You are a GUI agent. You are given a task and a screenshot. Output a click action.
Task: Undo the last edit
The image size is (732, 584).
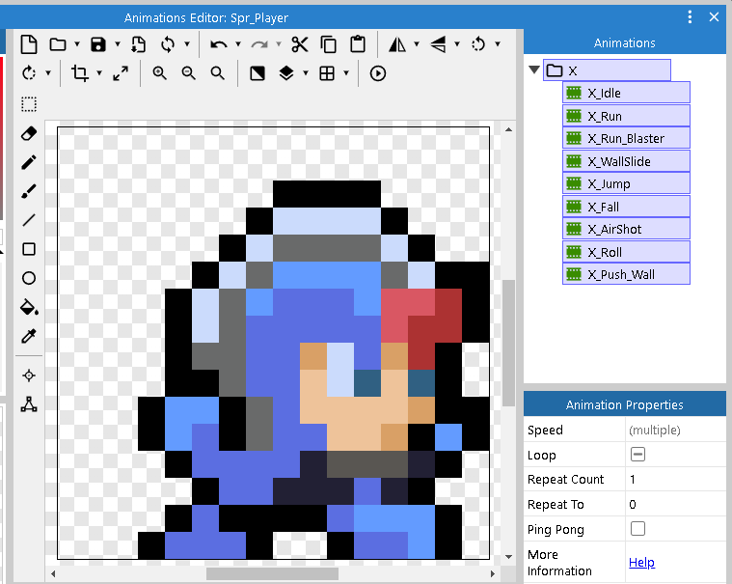click(219, 44)
